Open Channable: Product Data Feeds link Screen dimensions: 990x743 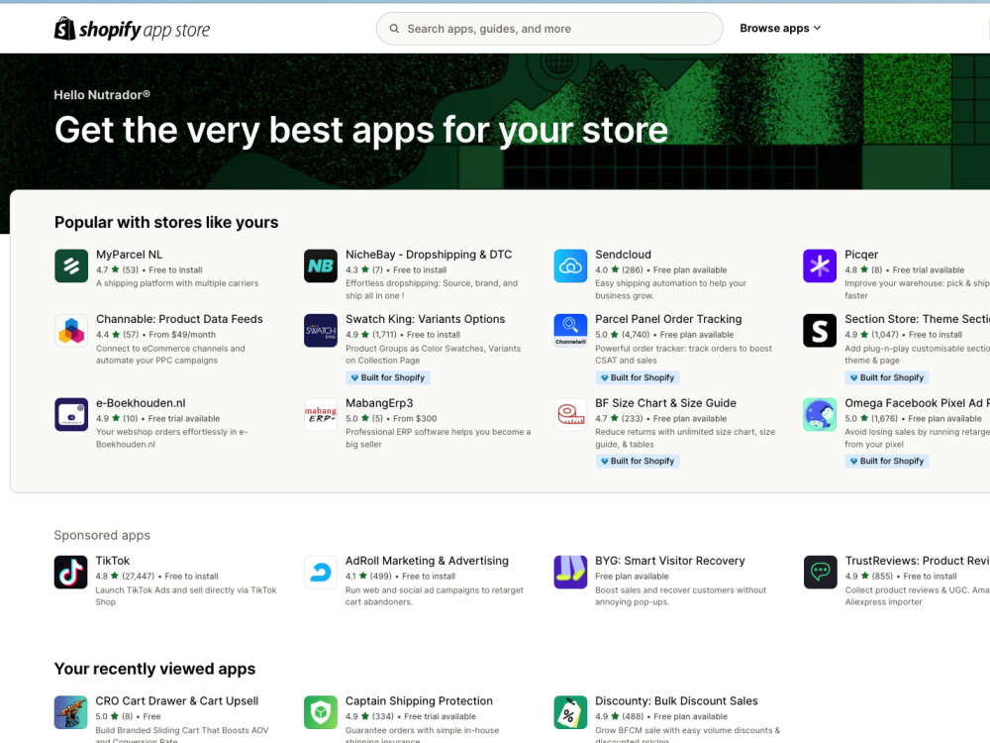click(x=179, y=319)
